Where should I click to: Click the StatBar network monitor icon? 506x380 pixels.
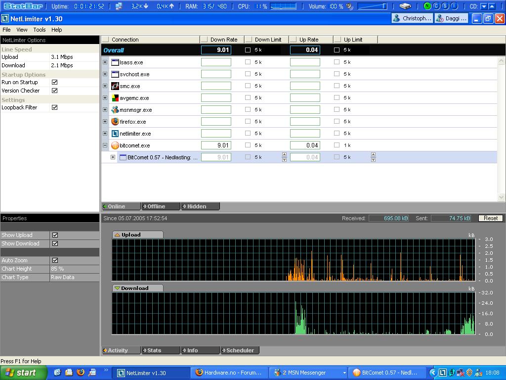pos(119,6)
